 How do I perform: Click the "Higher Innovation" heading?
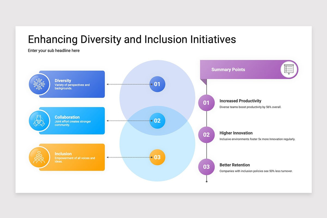pos(236,133)
